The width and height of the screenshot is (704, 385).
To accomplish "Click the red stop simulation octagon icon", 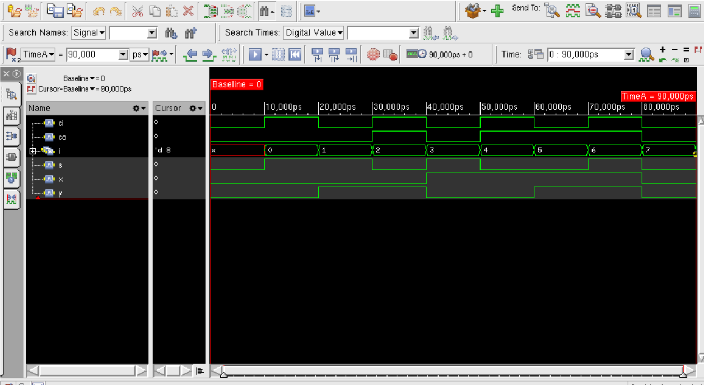I will pyautogui.click(x=374, y=54).
